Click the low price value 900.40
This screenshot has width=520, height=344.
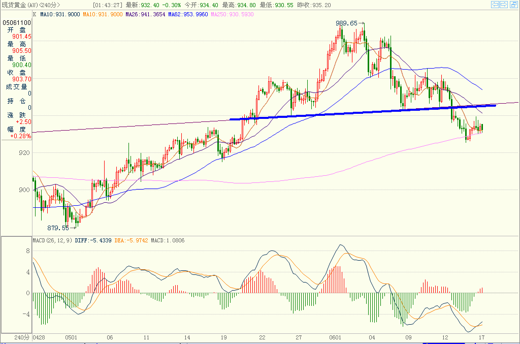pyautogui.click(x=22, y=65)
